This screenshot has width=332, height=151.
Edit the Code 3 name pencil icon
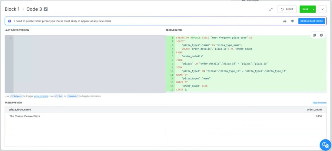[x=46, y=9]
